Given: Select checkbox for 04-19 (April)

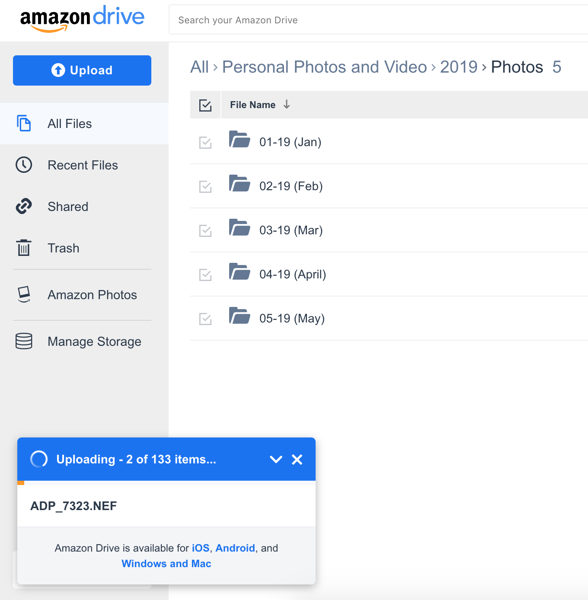Looking at the screenshot, I should (x=205, y=274).
